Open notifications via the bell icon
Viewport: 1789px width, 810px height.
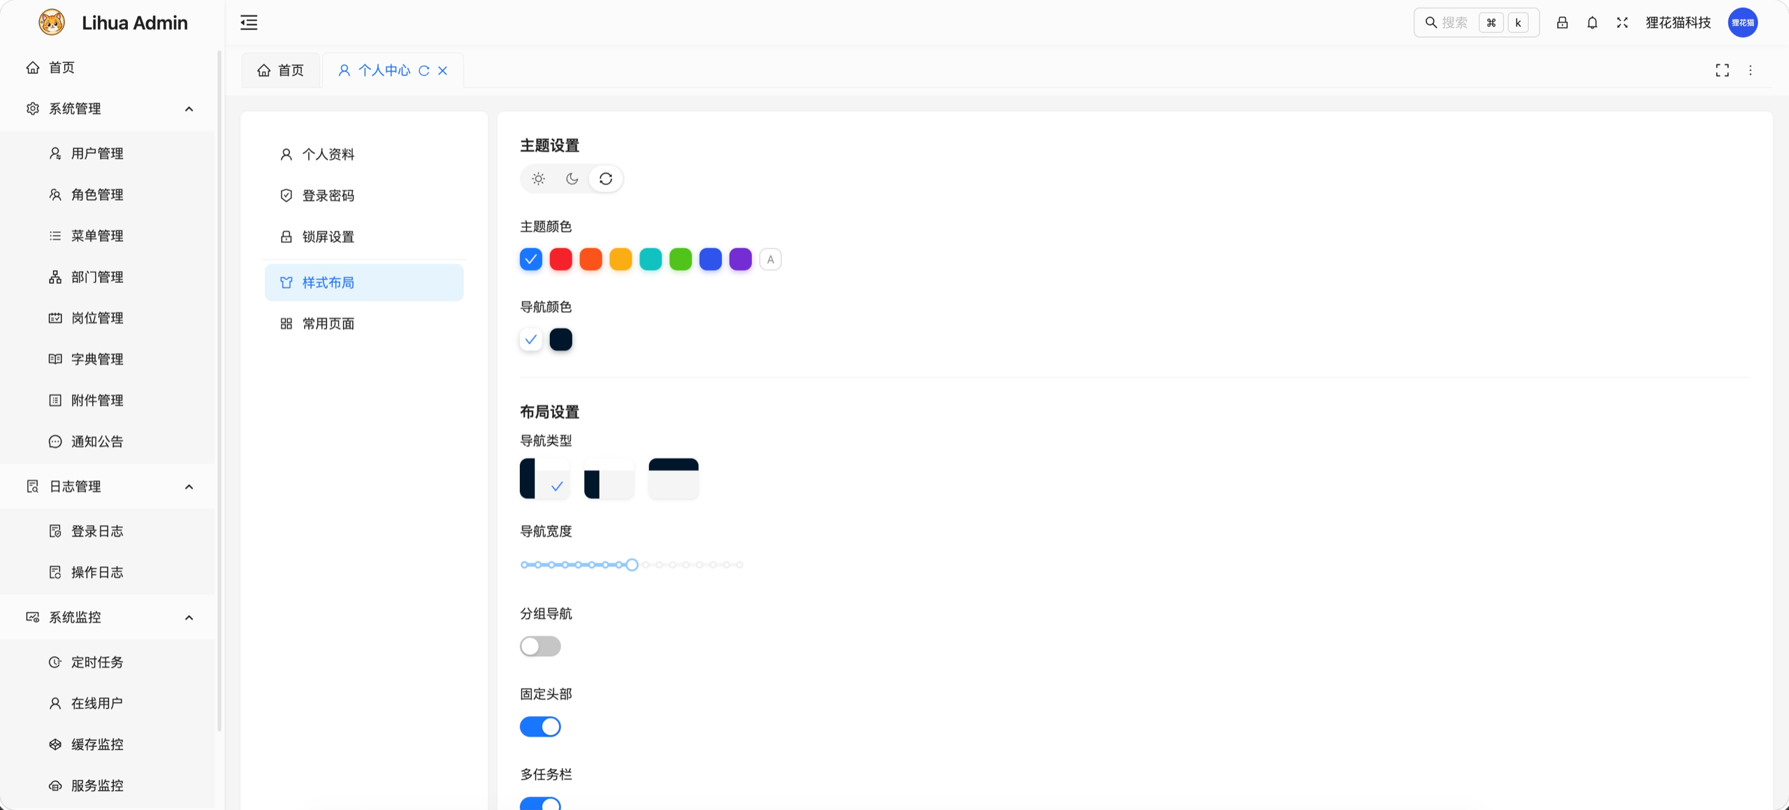(x=1592, y=22)
